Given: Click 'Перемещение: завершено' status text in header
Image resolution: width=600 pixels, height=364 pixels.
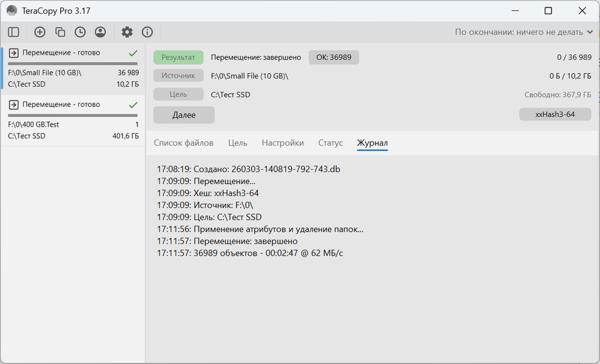Looking at the screenshot, I should (256, 57).
